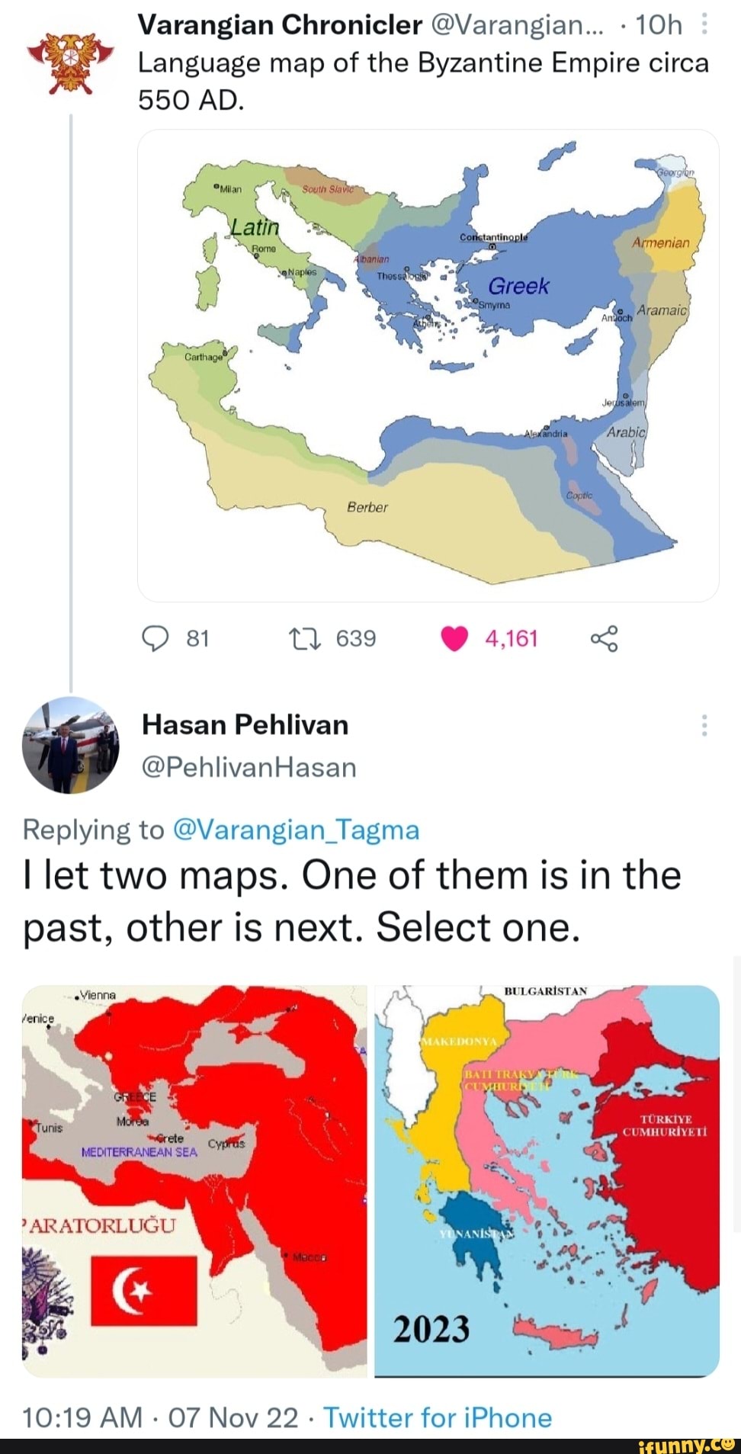Click the Varangian Chronicler display name
This screenshot has width=741, height=1454.
point(280,25)
